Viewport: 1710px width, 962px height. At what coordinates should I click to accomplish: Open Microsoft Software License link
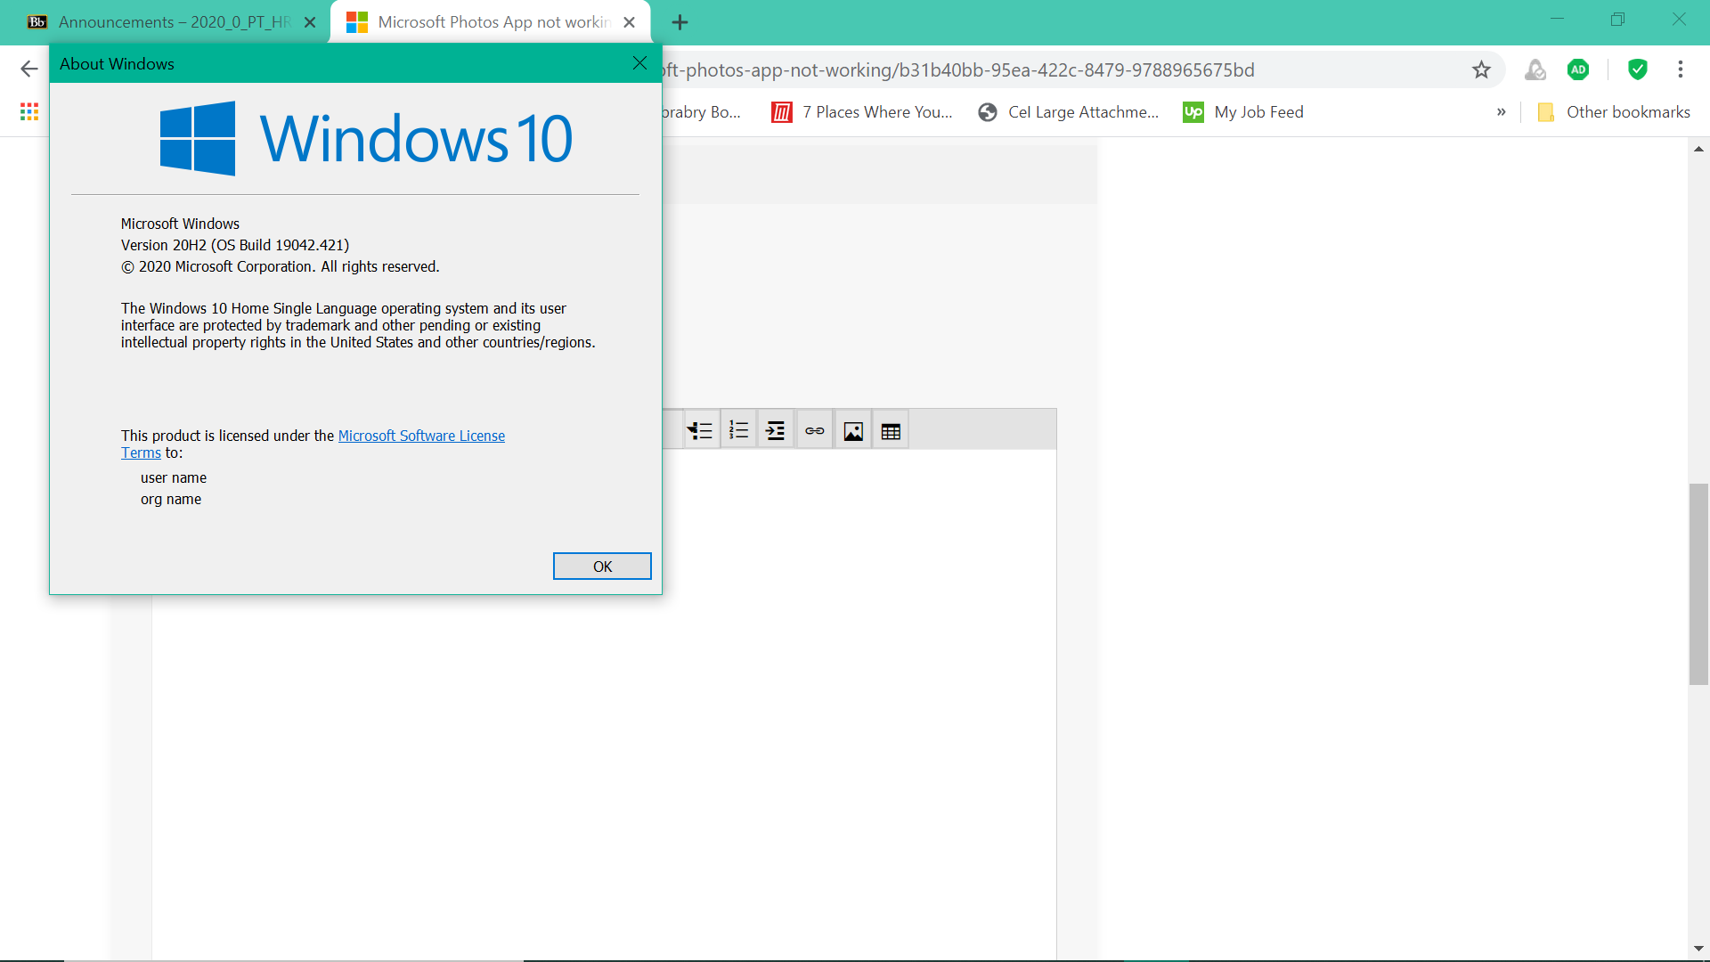pyautogui.click(x=421, y=436)
